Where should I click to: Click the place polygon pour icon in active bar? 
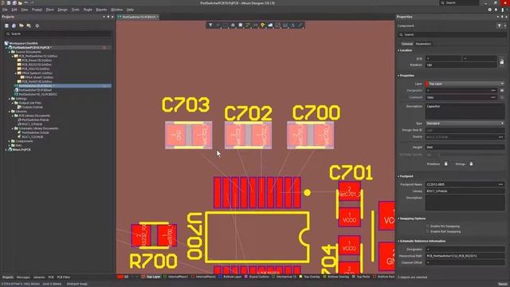coord(270,25)
